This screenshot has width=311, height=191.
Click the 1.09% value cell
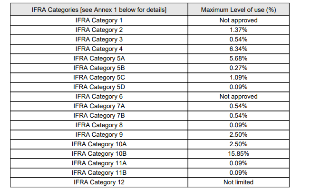[x=238, y=78]
